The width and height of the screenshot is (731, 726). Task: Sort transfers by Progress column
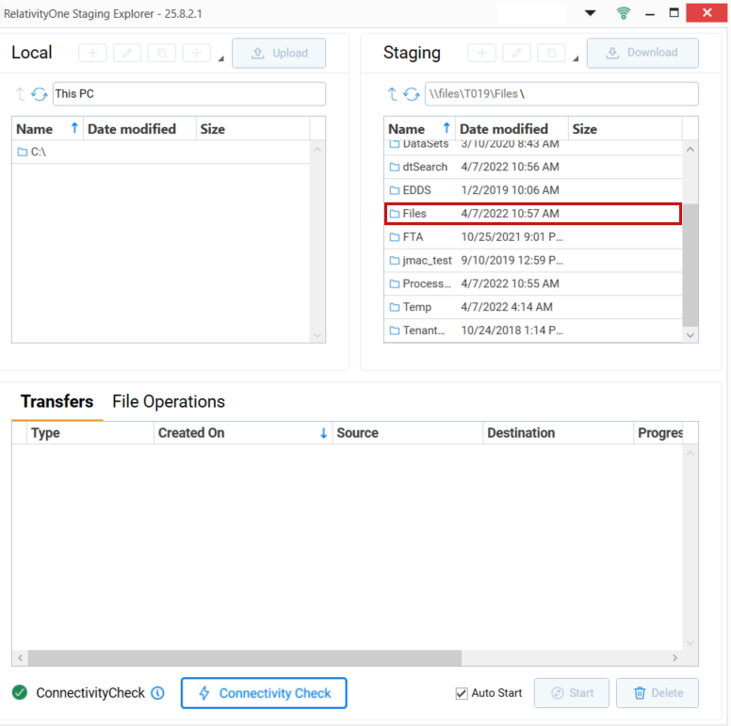coord(659,433)
